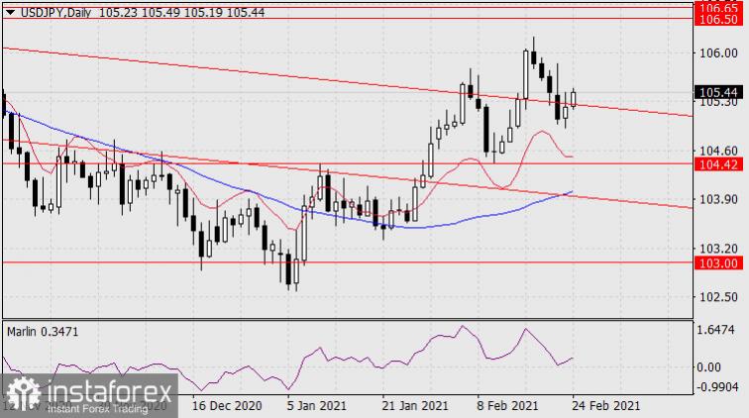The height and width of the screenshot is (418, 749).
Task: Click the chart menu triangle beside USDJPY
Action: point(11,13)
